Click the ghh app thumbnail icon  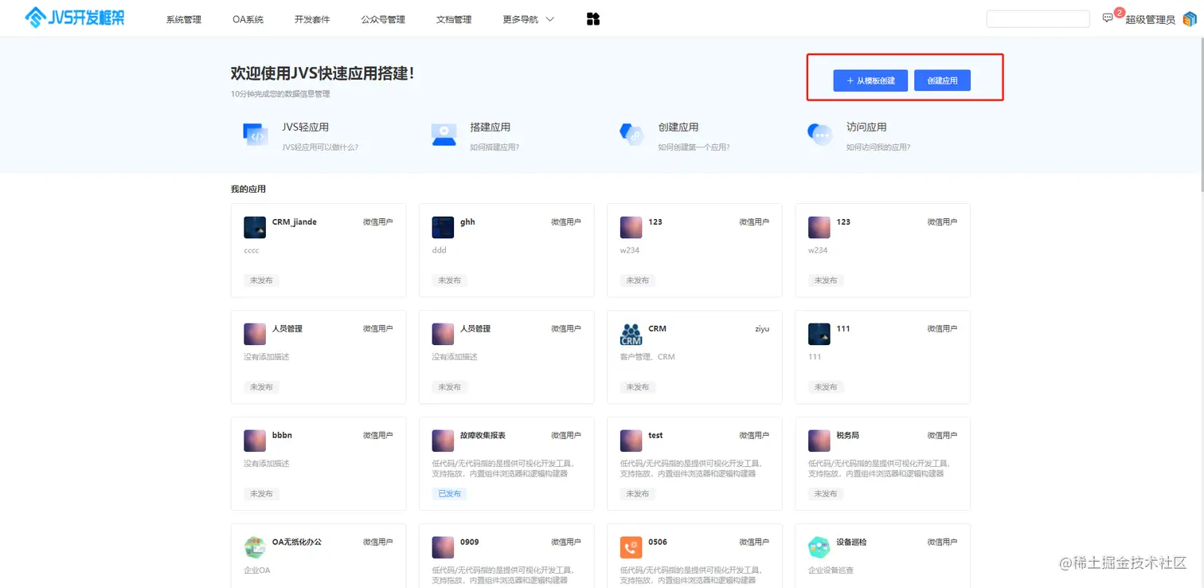(x=443, y=227)
